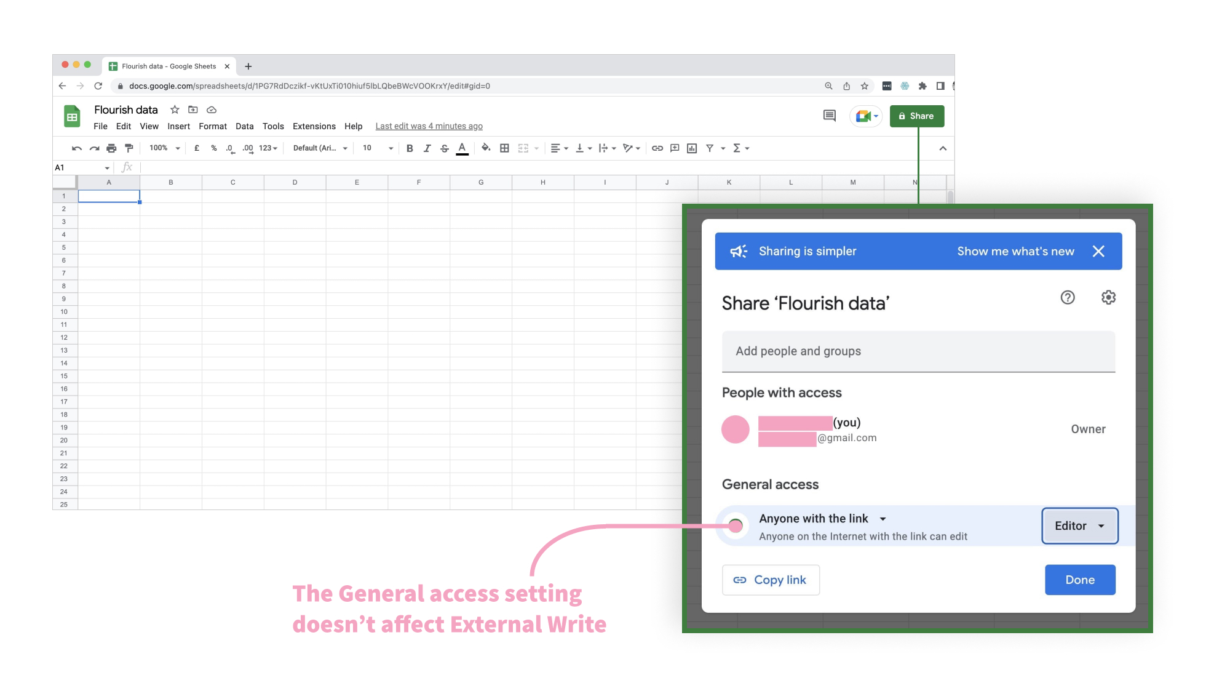Viewport: 1206px width, 691px height.
Task: Open the Insert menu
Action: pos(179,126)
